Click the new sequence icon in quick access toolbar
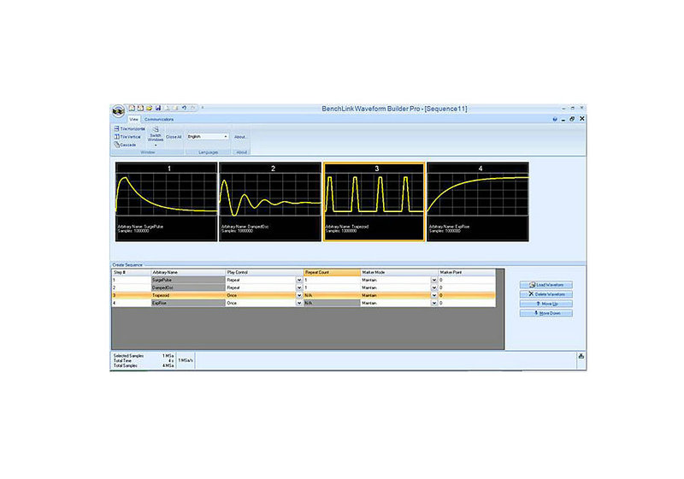This screenshot has height=479, width=684. pyautogui.click(x=140, y=108)
